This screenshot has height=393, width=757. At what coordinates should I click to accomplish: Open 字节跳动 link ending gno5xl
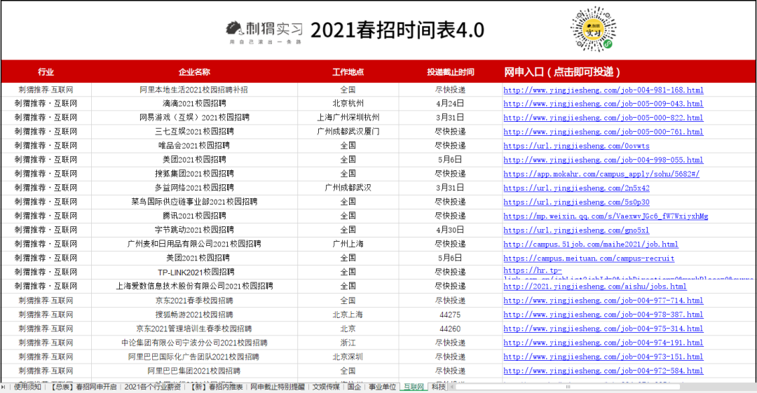pyautogui.click(x=576, y=230)
